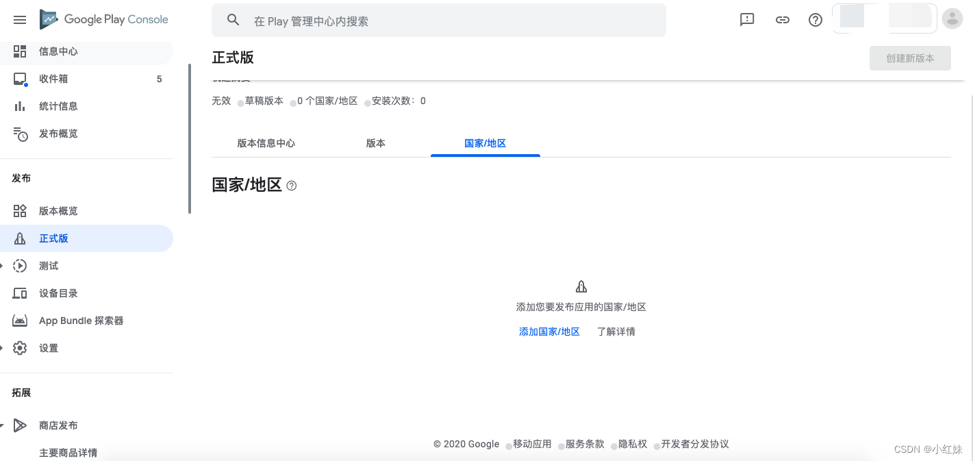This screenshot has width=973, height=461.
Task: Click the profile avatar icon
Action: [952, 18]
